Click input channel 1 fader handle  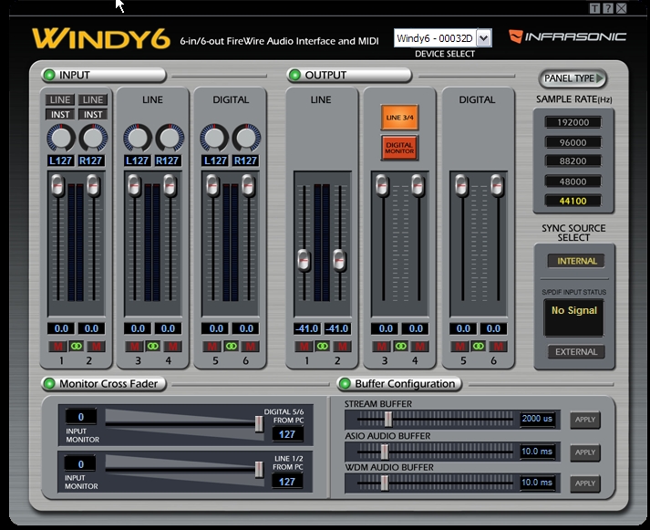pos(57,186)
